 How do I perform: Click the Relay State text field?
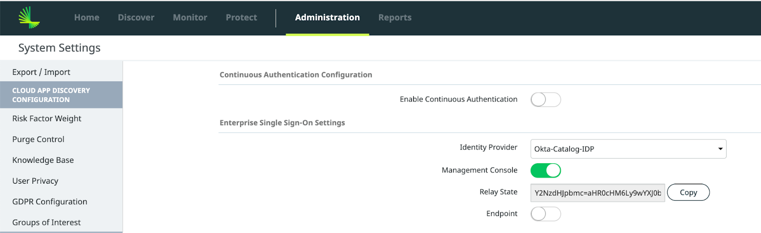(597, 193)
